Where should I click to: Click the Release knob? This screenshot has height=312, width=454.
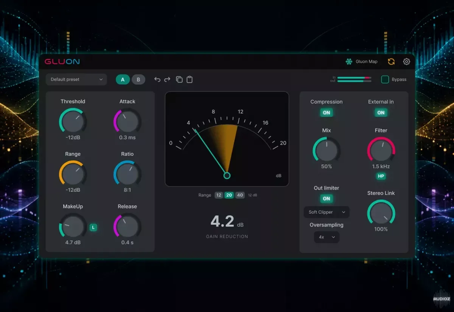coord(127,227)
